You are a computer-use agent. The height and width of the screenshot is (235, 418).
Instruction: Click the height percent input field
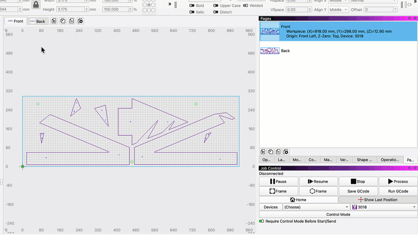coord(115,9)
